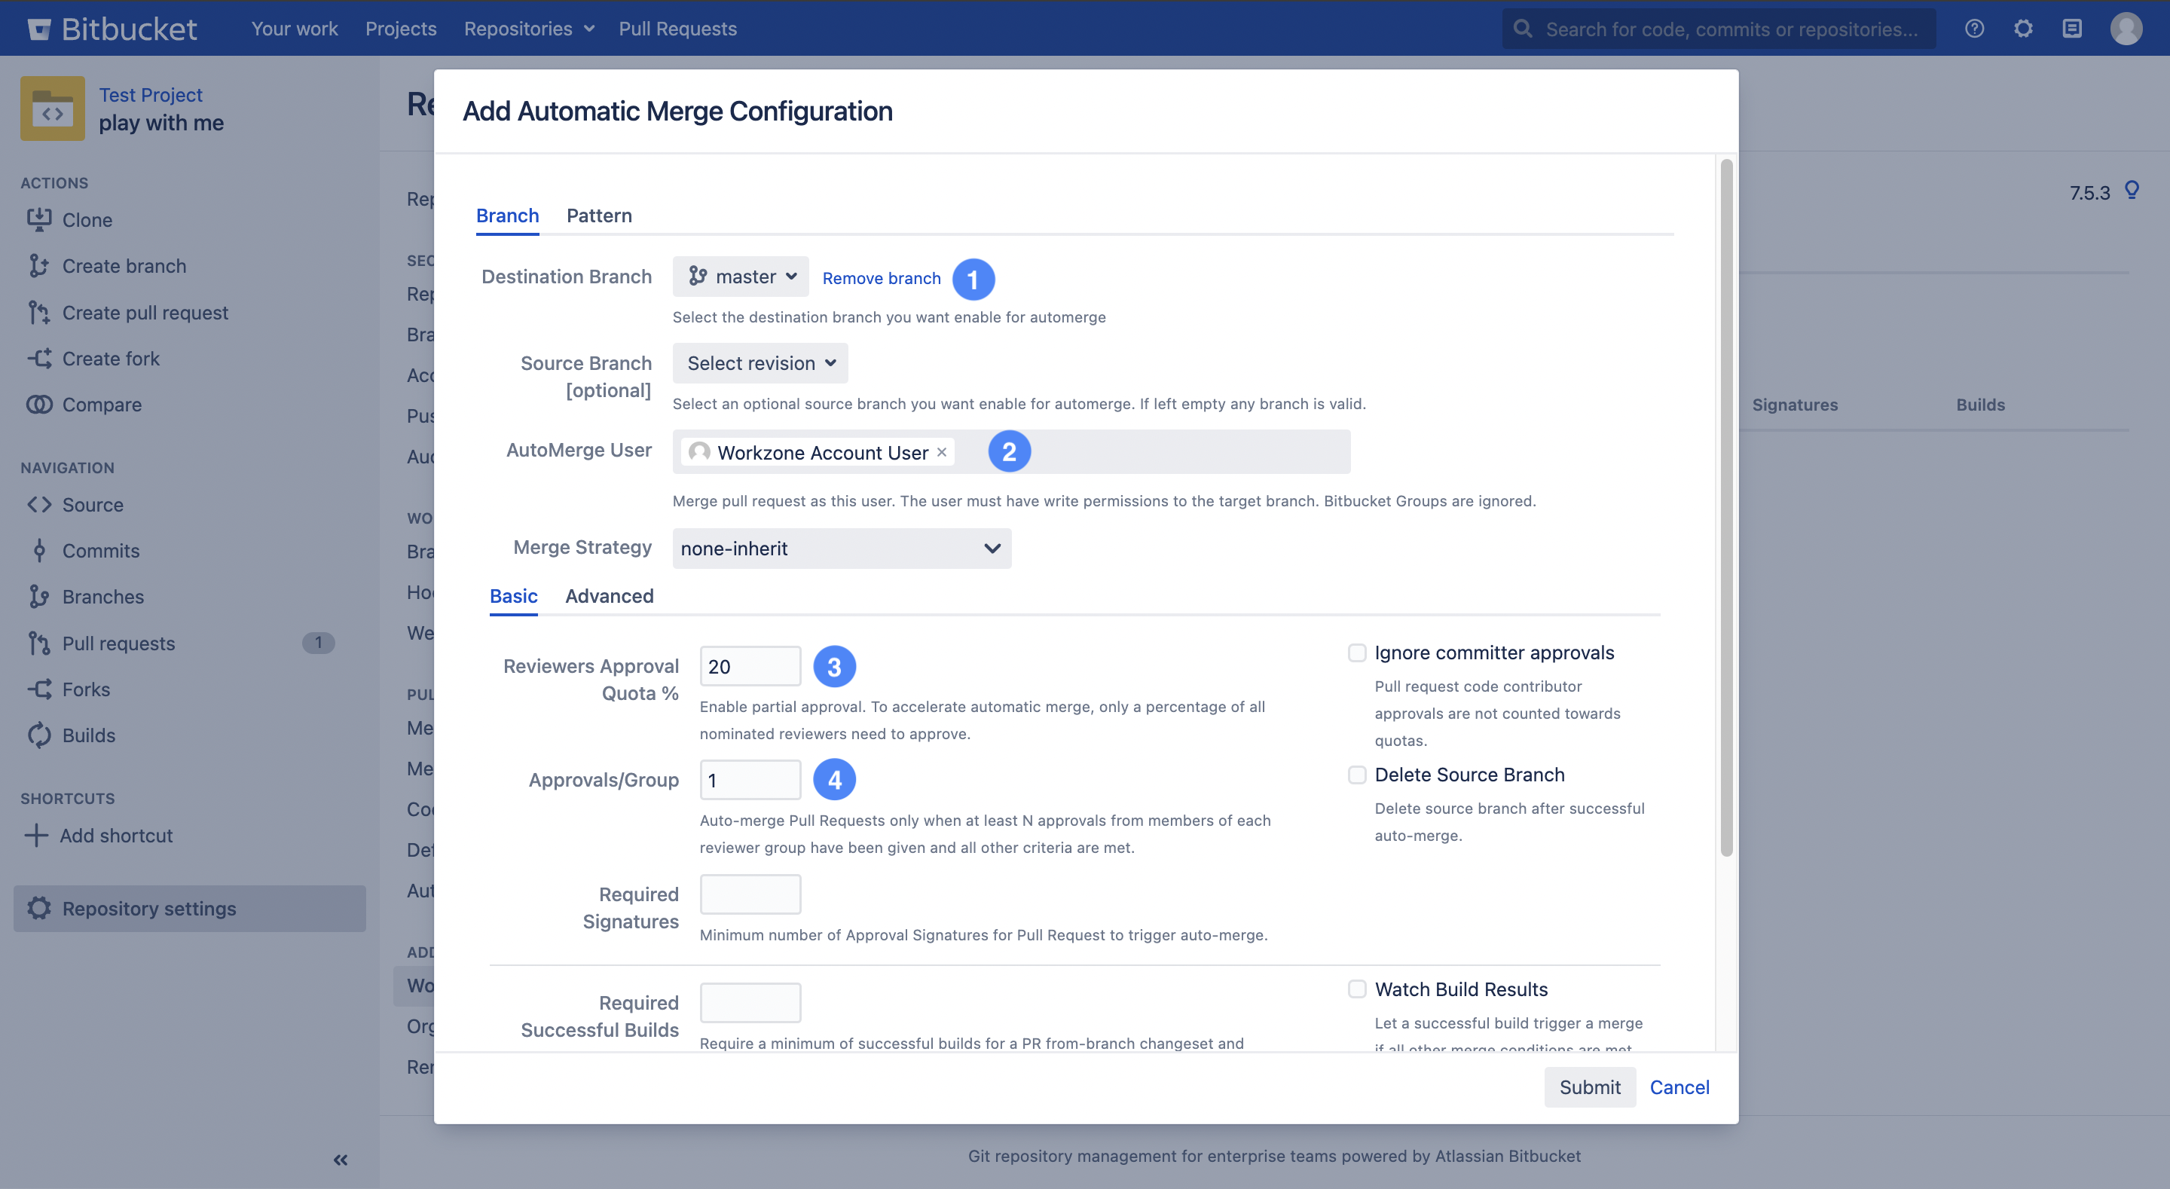Click the Reviewers Approval Quota input field
This screenshot has height=1189, width=2170.
(x=750, y=666)
